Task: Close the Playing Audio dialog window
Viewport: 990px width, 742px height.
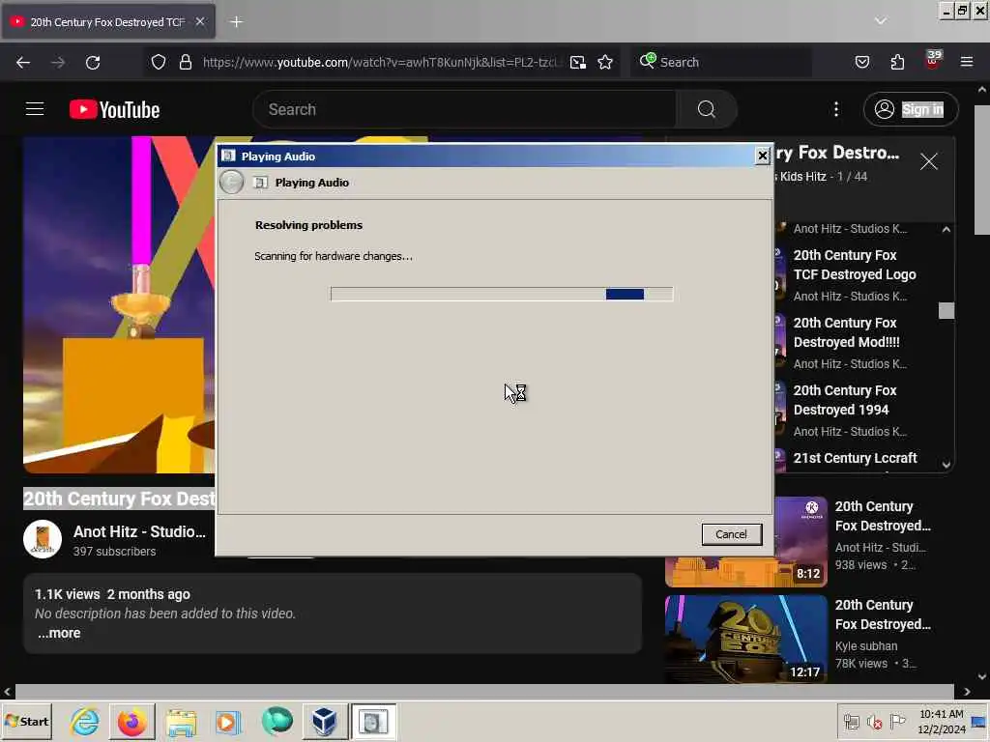Action: (x=762, y=156)
